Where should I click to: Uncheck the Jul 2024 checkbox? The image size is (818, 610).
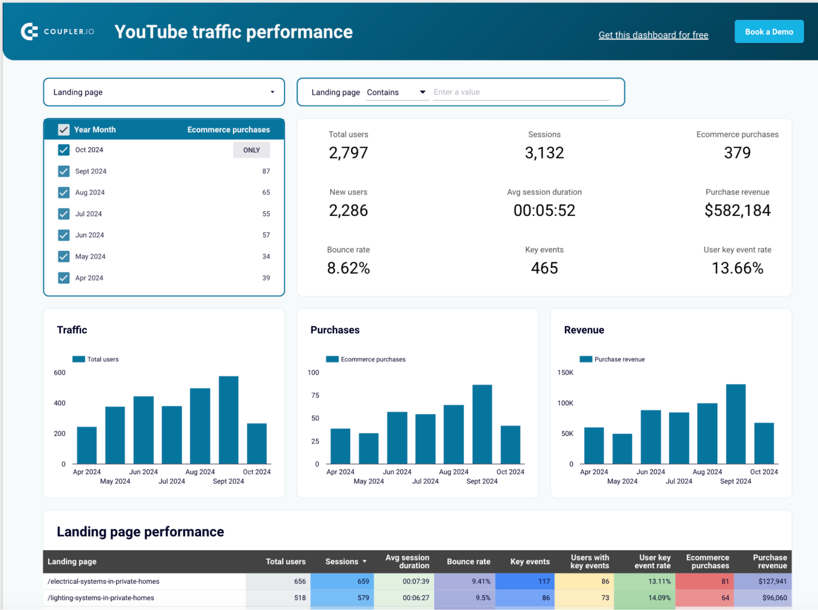63,214
